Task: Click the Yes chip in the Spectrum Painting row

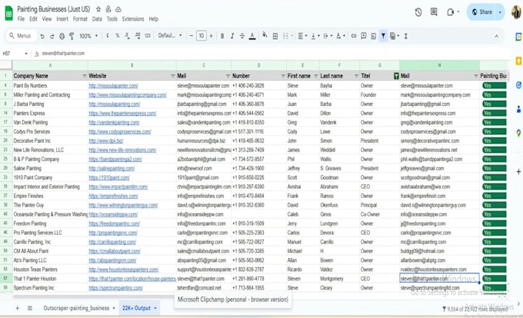Action: click(494, 288)
